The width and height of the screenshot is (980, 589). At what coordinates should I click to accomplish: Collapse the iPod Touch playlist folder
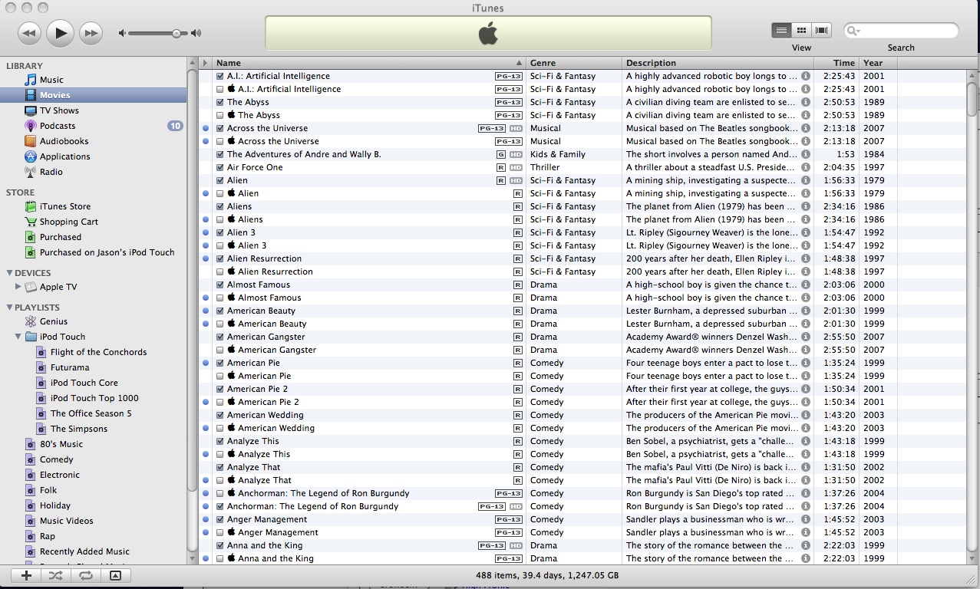(18, 337)
